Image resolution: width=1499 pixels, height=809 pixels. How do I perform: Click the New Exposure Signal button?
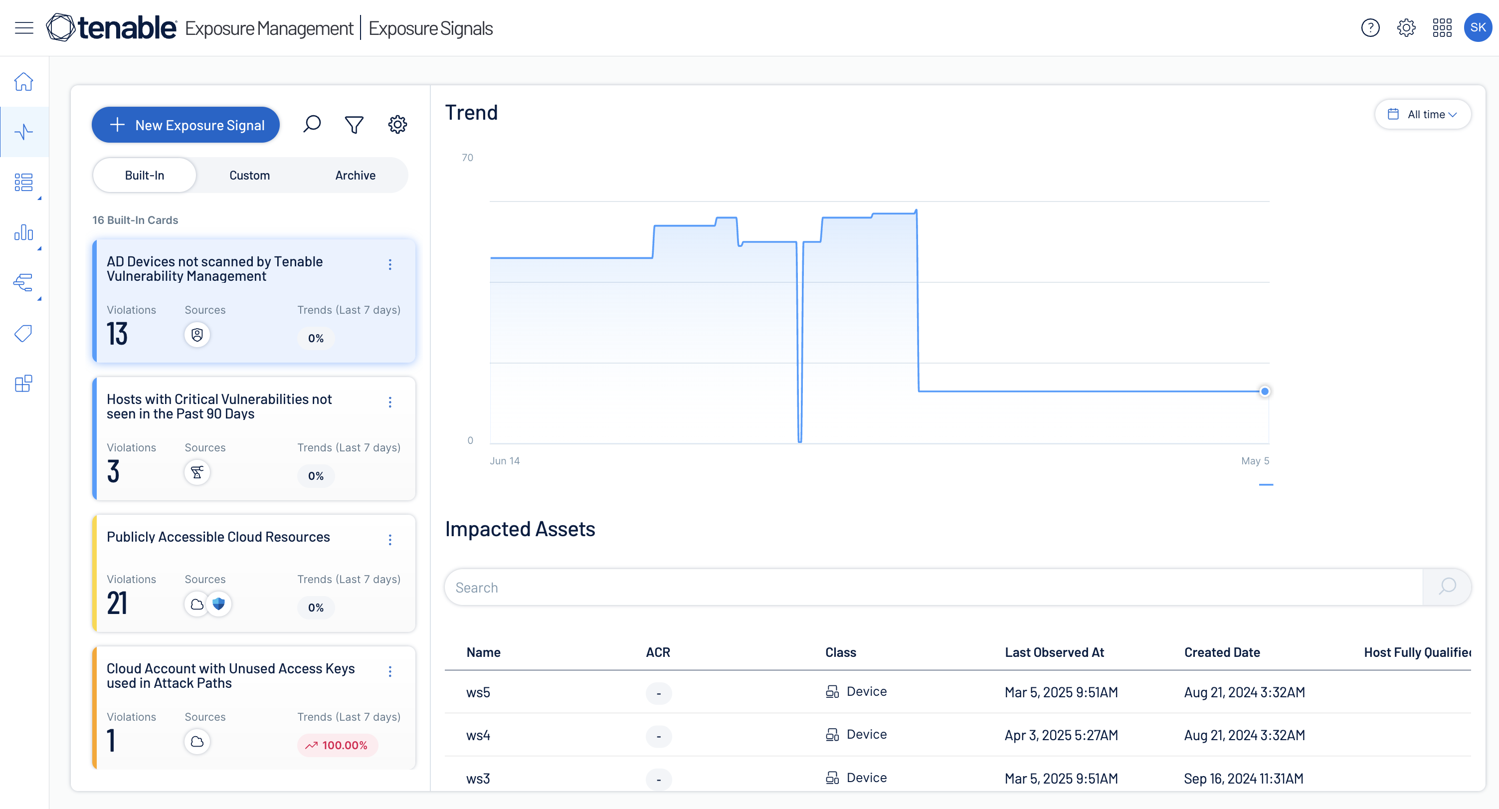coord(186,125)
